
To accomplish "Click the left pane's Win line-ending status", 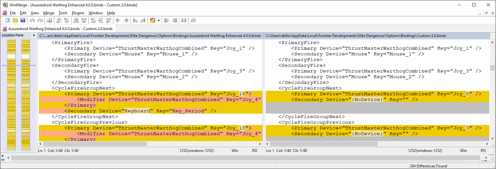I will pyautogui.click(x=235, y=151).
